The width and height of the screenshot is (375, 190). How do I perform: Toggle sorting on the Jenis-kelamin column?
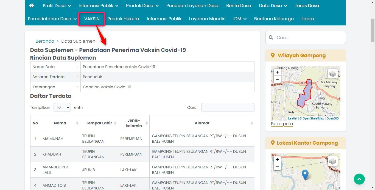coord(133,123)
